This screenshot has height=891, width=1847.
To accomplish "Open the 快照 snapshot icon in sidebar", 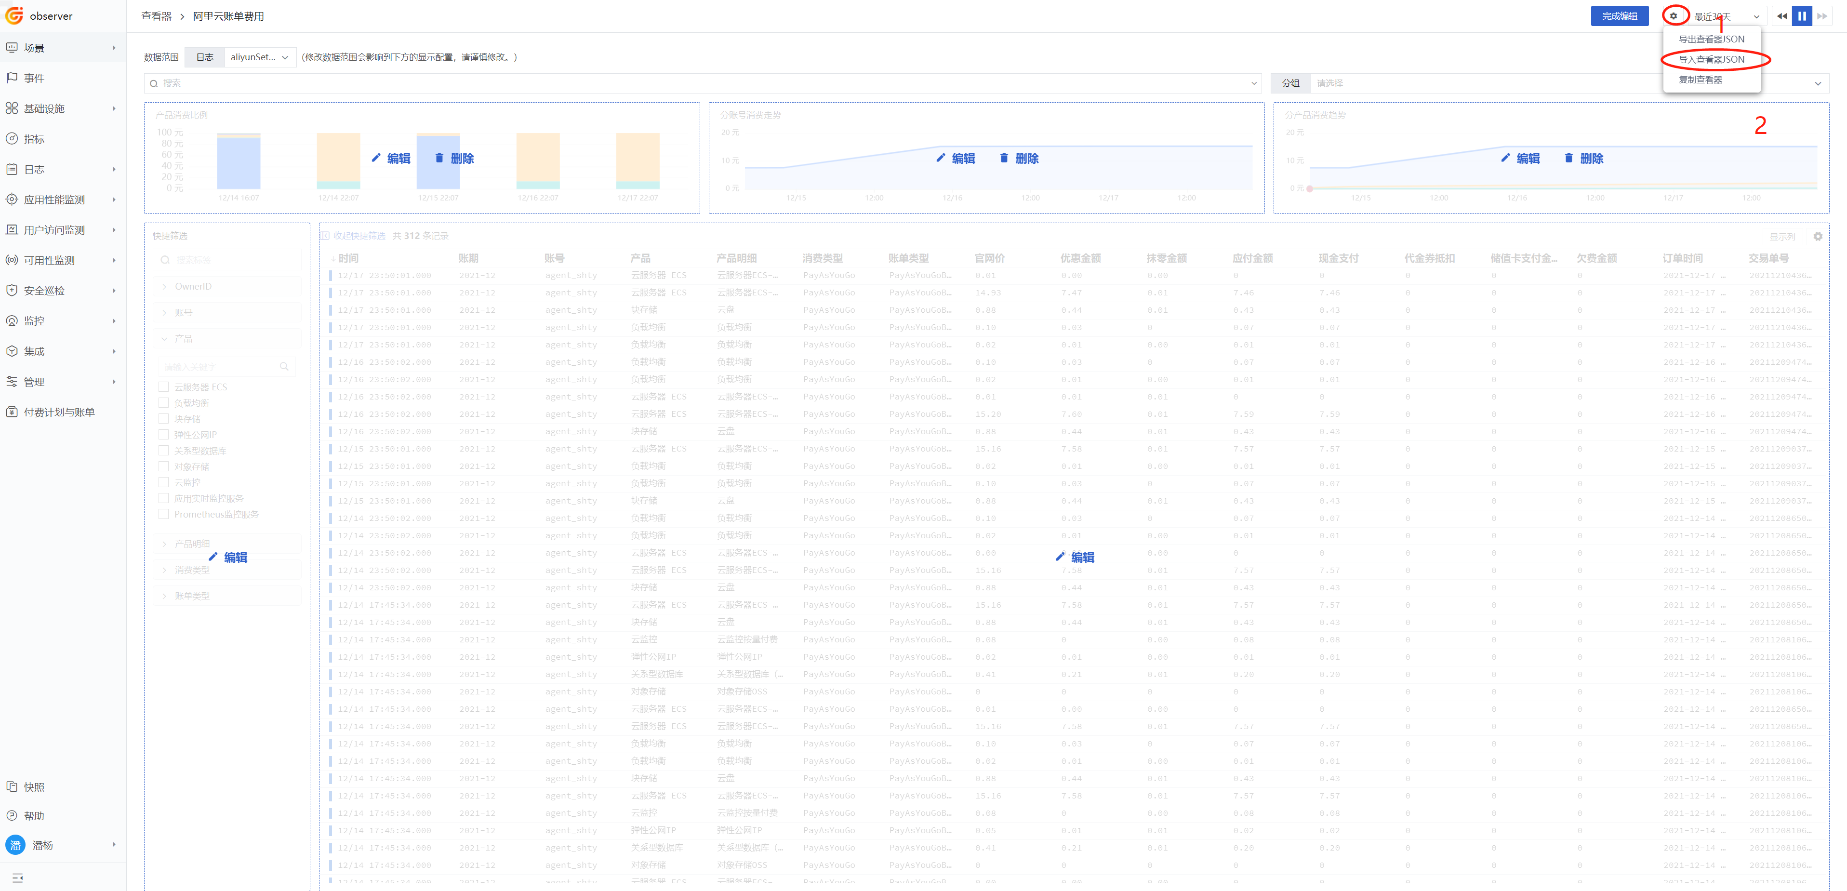I will click(x=12, y=786).
